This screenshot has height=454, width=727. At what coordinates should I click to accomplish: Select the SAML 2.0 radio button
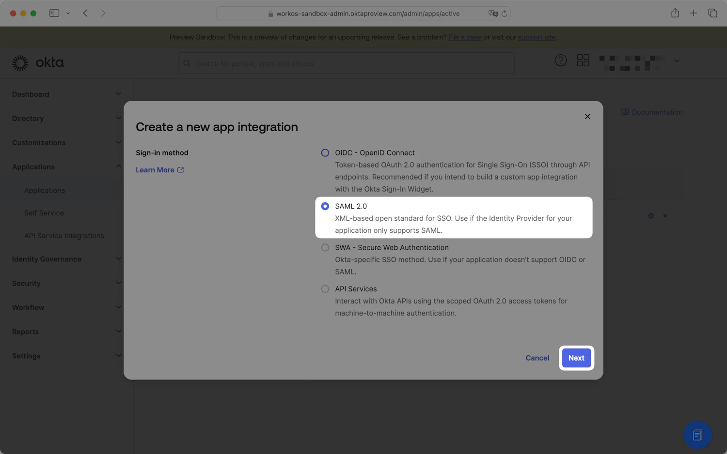click(x=325, y=206)
